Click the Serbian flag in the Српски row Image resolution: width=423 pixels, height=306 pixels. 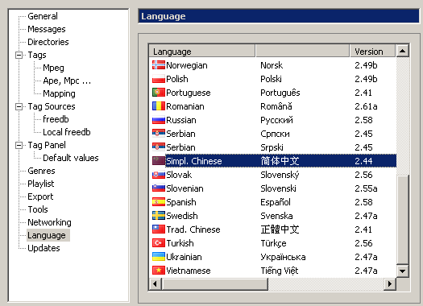(159, 134)
